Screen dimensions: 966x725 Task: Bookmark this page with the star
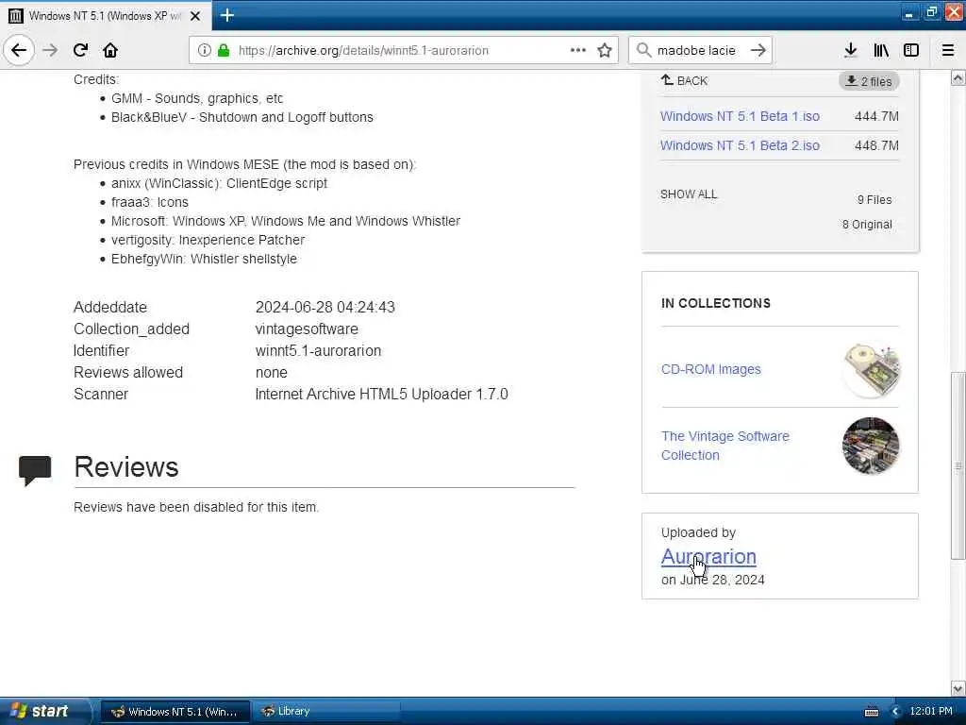pyautogui.click(x=605, y=50)
